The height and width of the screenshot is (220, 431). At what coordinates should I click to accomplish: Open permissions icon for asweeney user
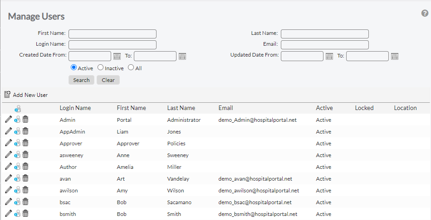click(17, 155)
